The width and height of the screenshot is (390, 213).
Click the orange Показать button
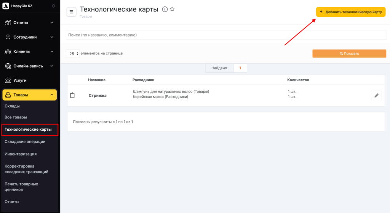coord(349,54)
